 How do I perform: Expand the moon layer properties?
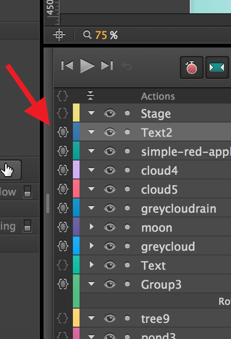pyautogui.click(x=91, y=226)
